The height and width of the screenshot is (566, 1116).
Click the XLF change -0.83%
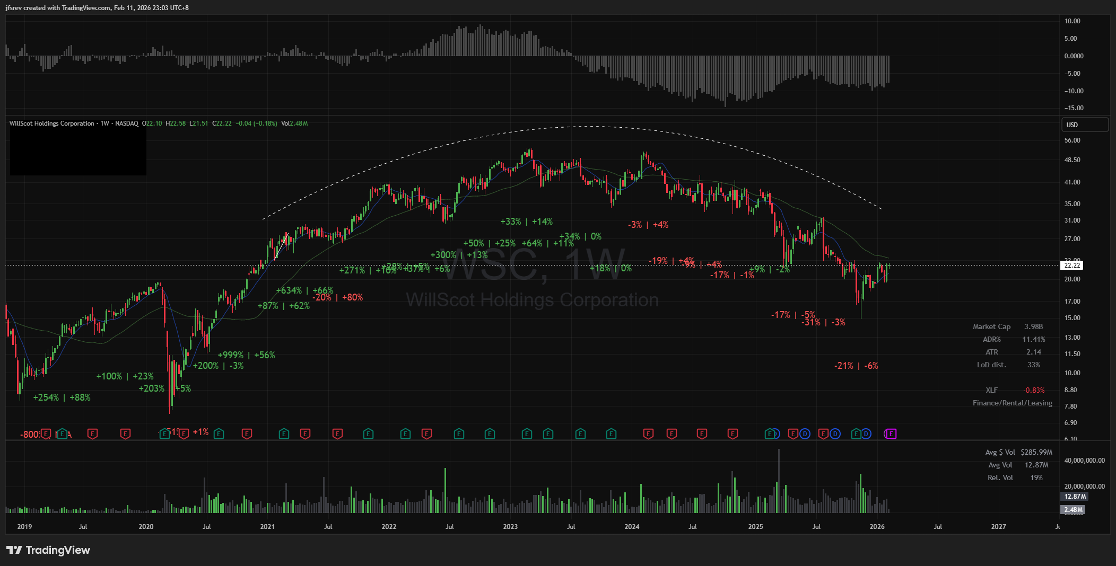tap(1034, 390)
